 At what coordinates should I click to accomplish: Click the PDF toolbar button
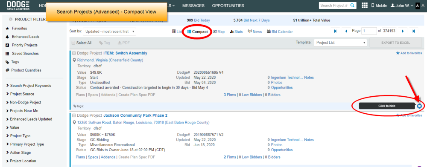[124, 43]
